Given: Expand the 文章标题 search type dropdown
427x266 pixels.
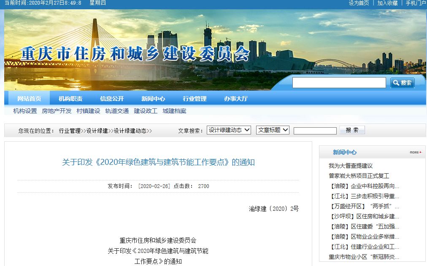Looking at the screenshot, I should click(273, 130).
